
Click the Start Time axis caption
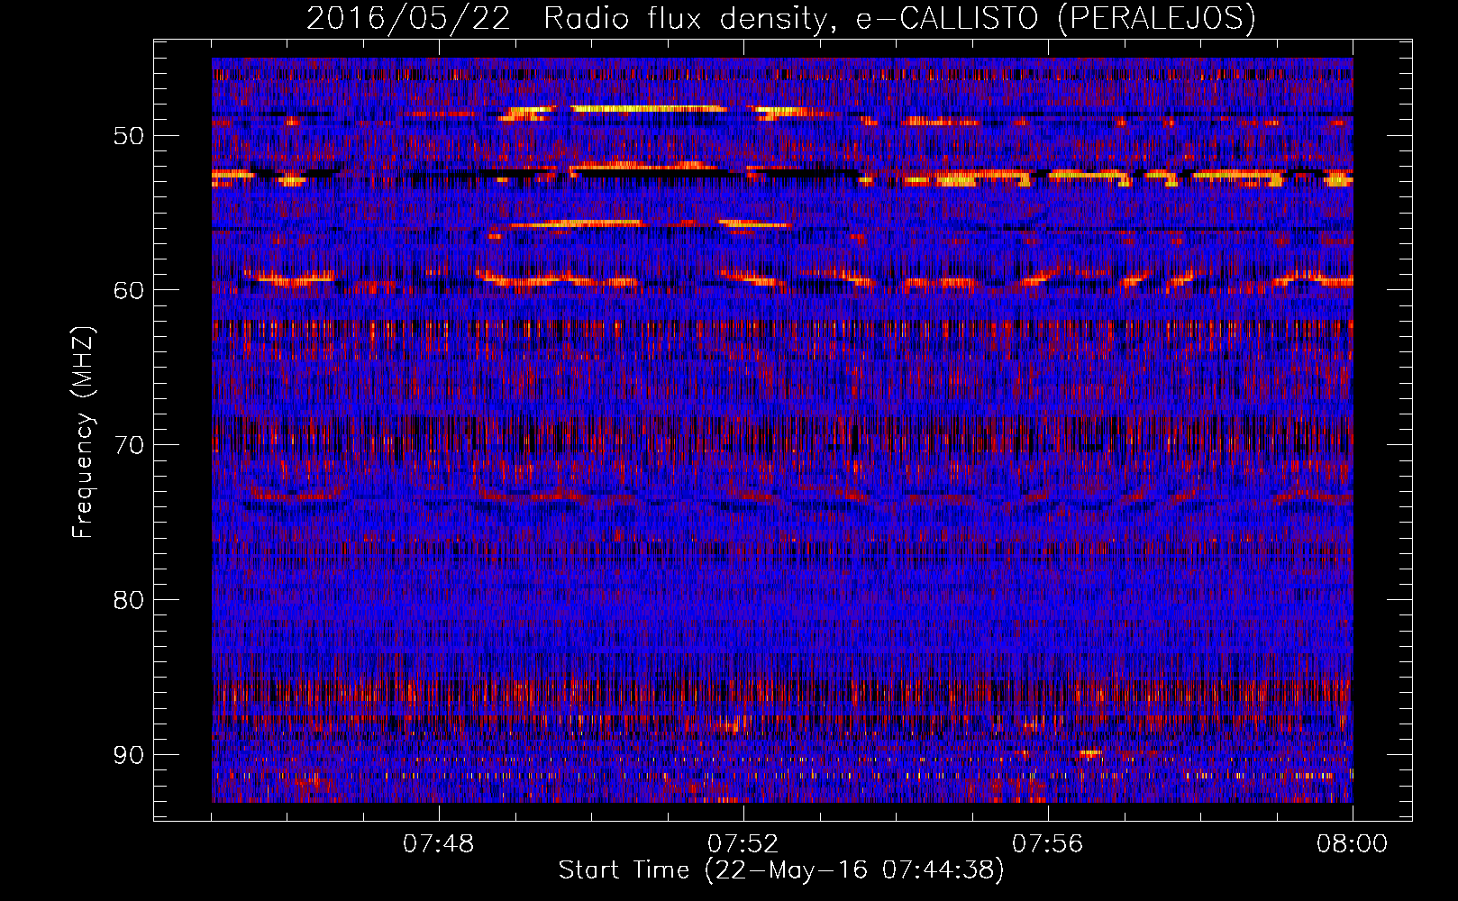click(x=781, y=870)
